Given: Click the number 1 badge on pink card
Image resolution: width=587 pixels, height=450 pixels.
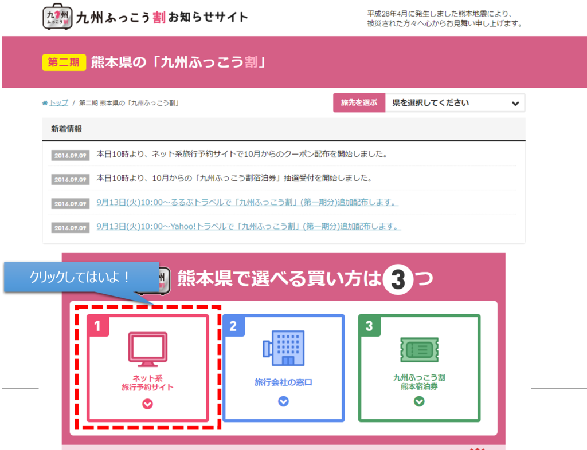Looking at the screenshot, I should [97, 326].
